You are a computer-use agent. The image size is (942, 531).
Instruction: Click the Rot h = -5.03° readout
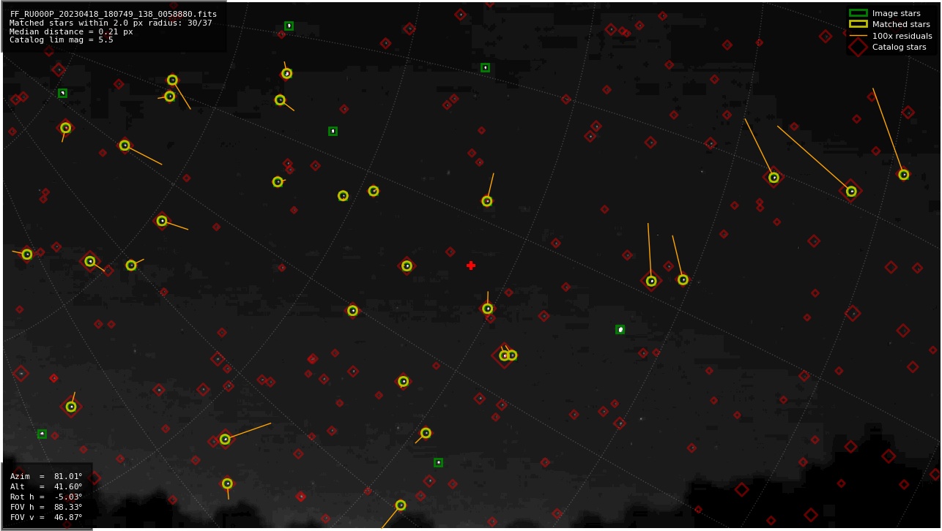pos(46,497)
